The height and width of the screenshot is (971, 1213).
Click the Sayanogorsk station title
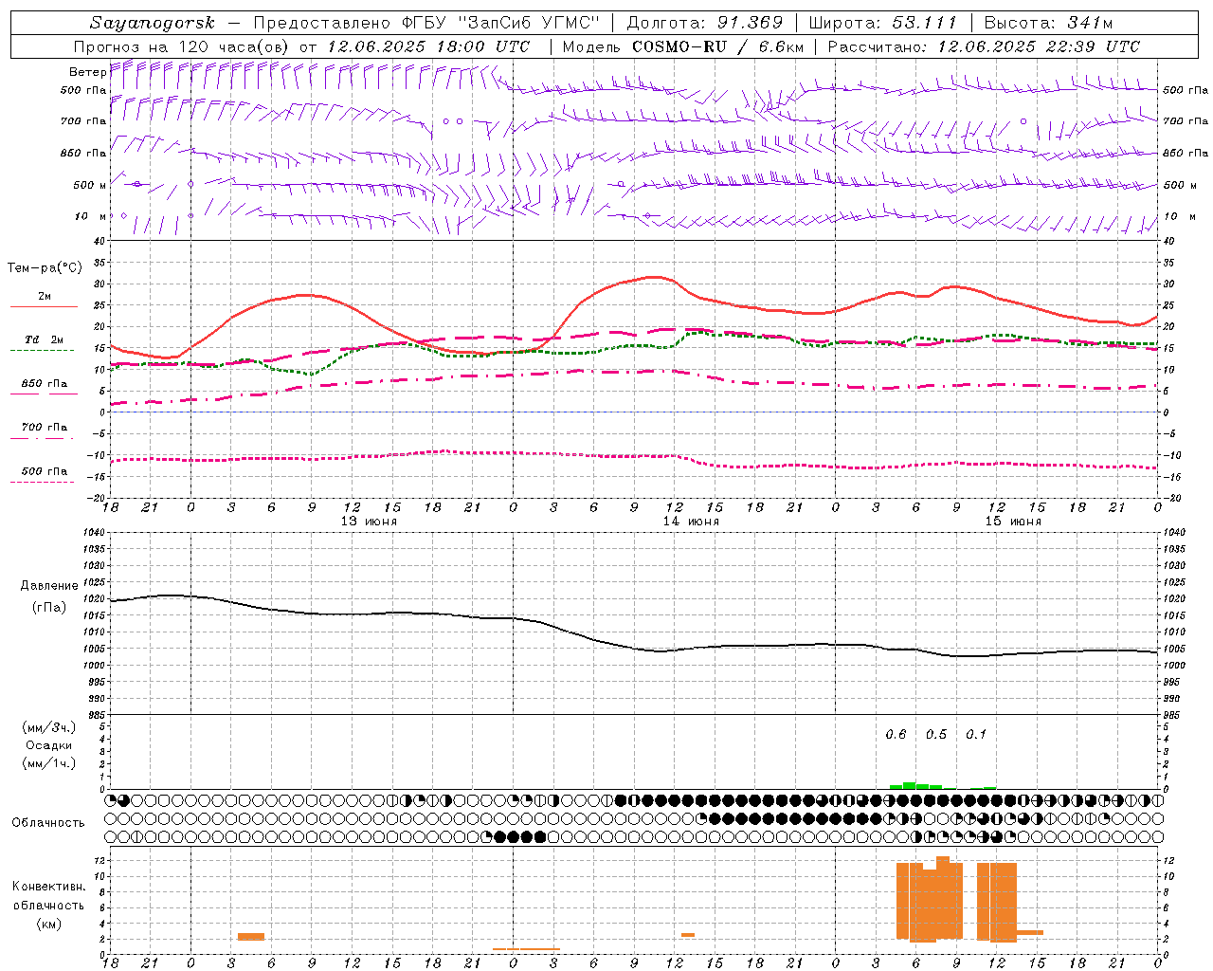[153, 23]
